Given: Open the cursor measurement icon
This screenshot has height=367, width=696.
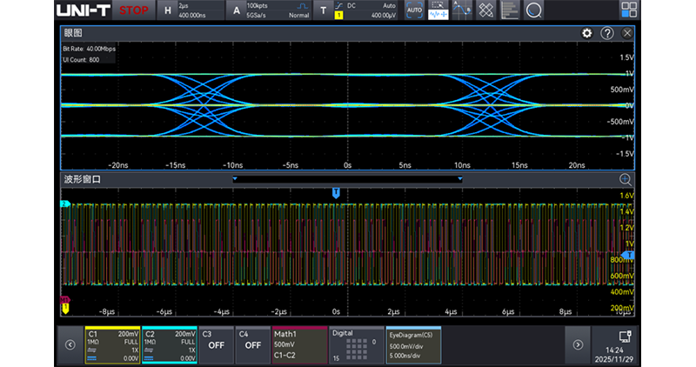Looking at the screenshot, I should (462, 10).
